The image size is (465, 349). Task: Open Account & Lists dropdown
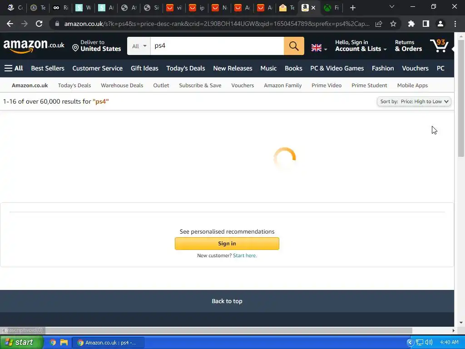pyautogui.click(x=361, y=46)
